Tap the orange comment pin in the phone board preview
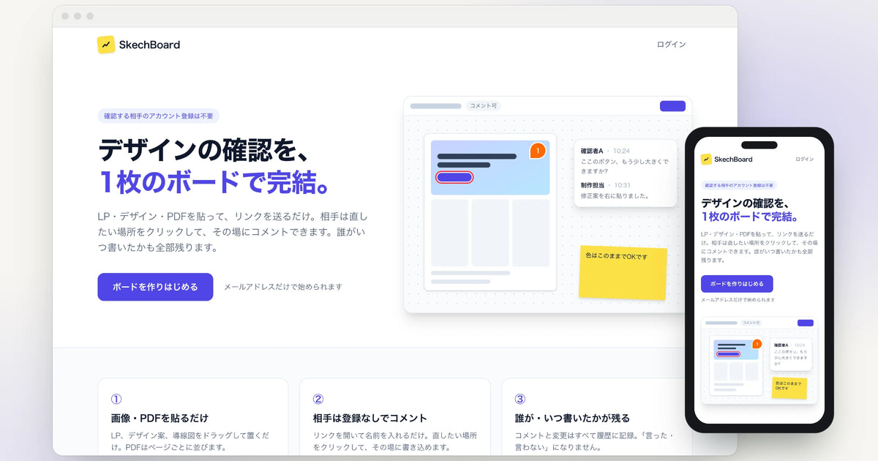 pyautogui.click(x=757, y=344)
